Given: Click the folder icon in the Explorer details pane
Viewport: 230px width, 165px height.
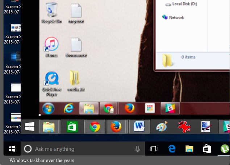Looking at the screenshot, I should tap(167, 60).
